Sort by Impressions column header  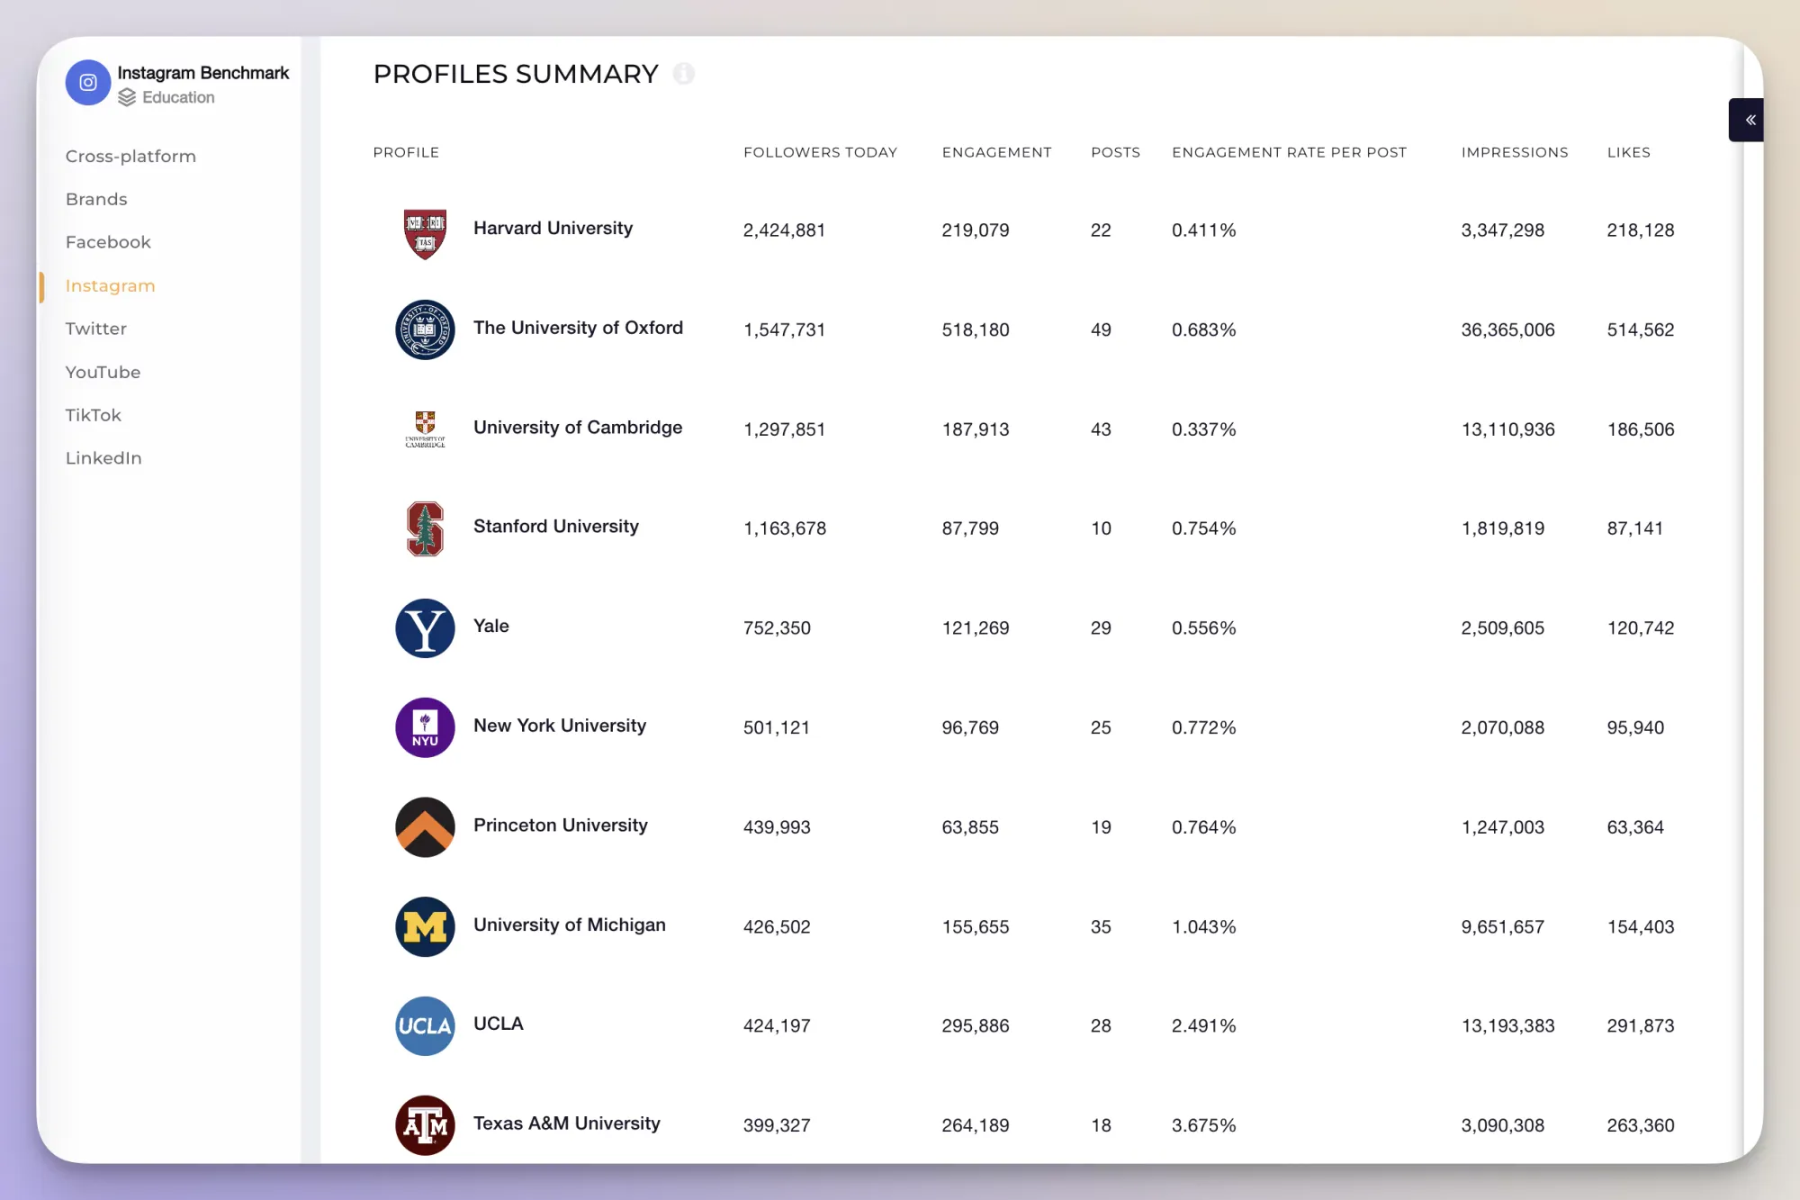click(x=1515, y=152)
